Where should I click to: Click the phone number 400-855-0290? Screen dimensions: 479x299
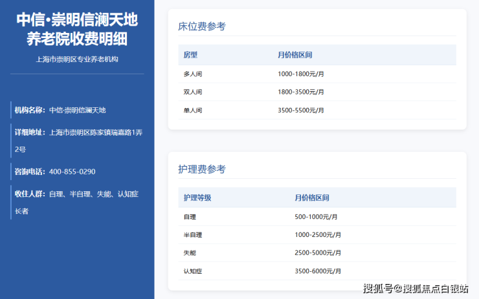point(72,172)
